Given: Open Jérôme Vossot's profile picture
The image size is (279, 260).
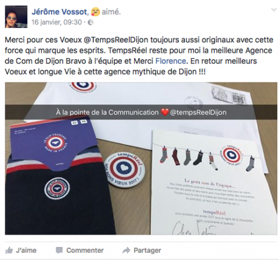Looking at the screenshot, I should [x=16, y=16].
